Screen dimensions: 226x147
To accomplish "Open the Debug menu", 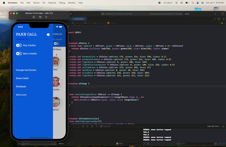I will click(x=62, y=3).
